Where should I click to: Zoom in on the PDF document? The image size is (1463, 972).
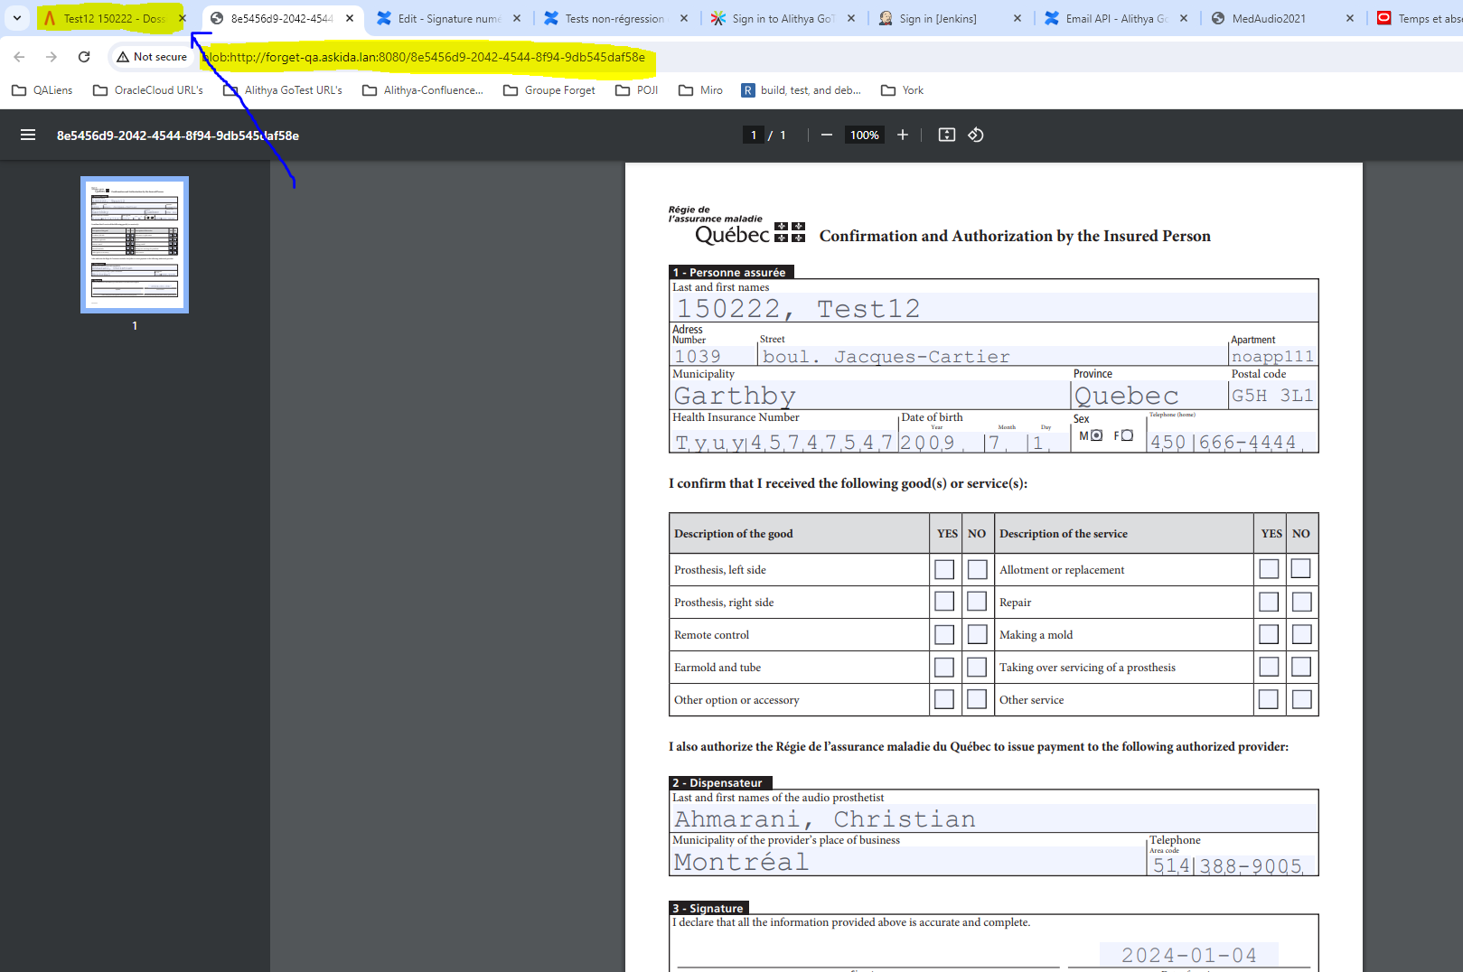902,135
